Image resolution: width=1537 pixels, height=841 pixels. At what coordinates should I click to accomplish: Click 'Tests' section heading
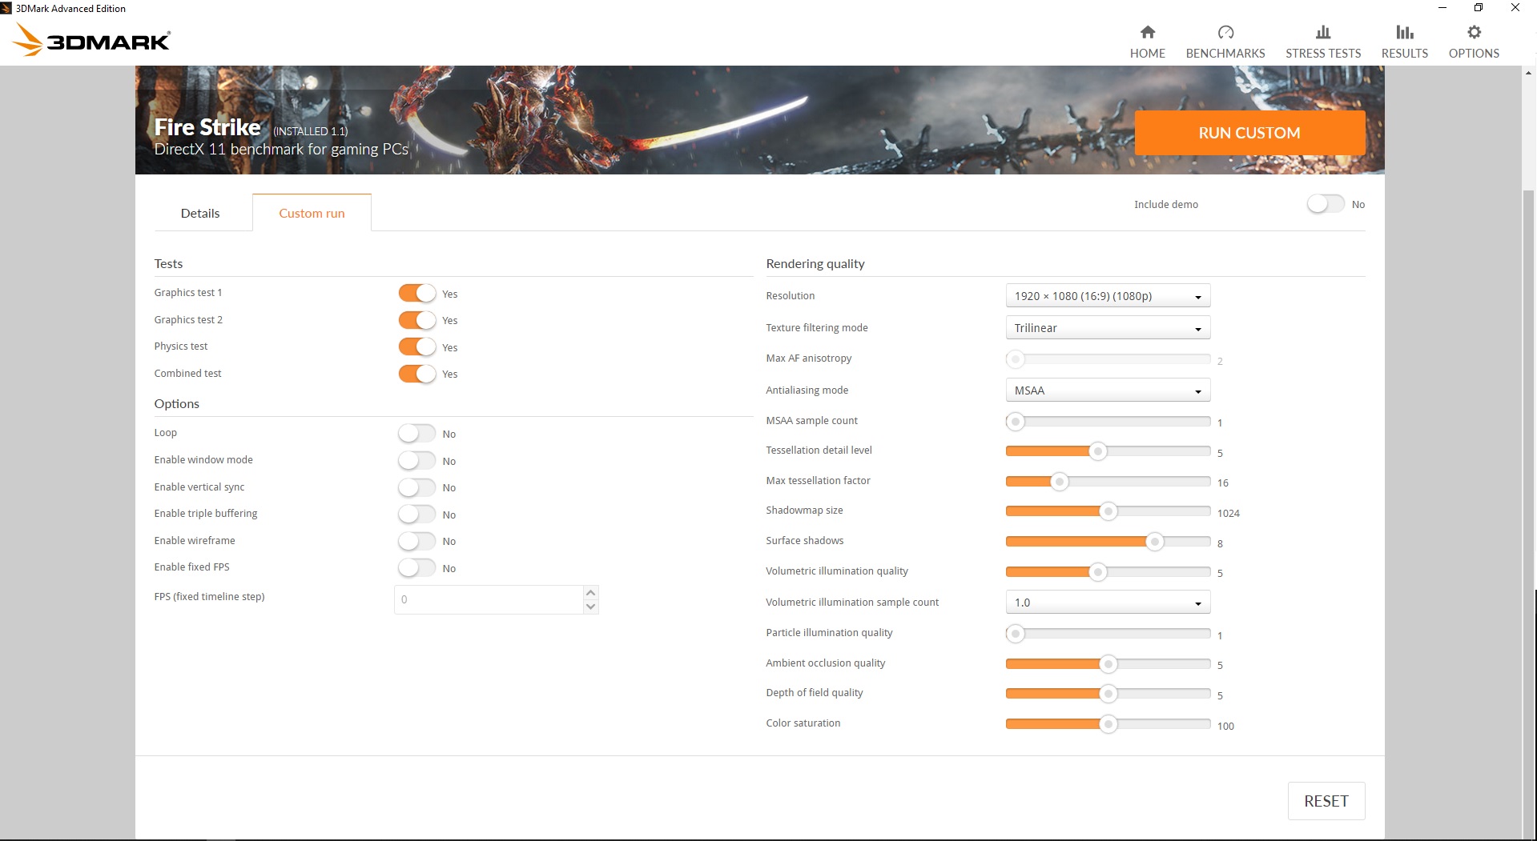tap(168, 263)
